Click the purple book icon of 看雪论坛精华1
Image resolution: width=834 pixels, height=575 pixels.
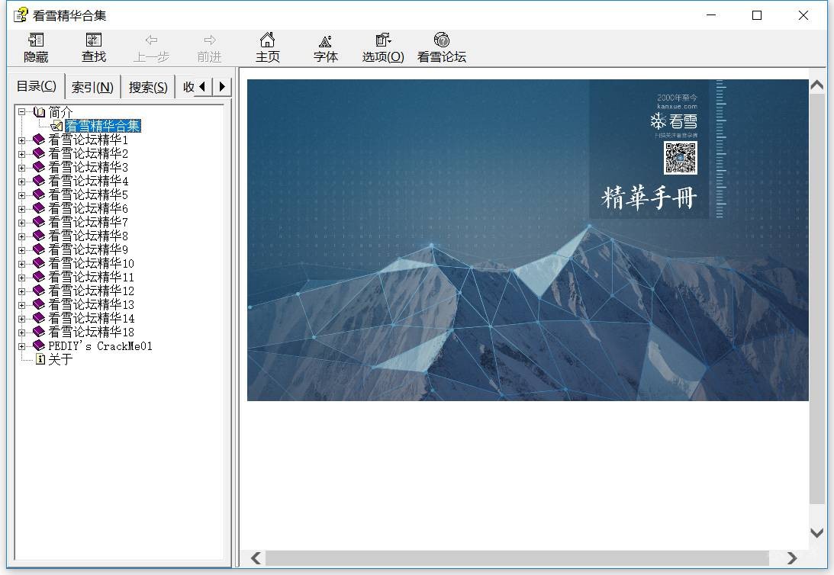[39, 140]
